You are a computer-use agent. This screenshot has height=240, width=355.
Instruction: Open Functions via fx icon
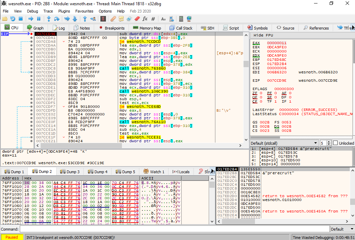pos(145,19)
